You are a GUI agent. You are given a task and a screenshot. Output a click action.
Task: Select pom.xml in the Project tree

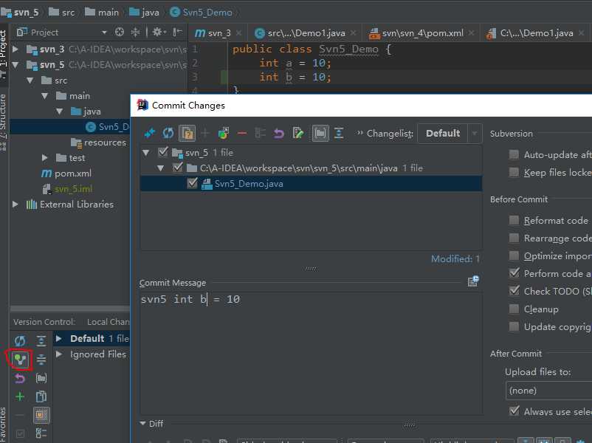click(66, 174)
